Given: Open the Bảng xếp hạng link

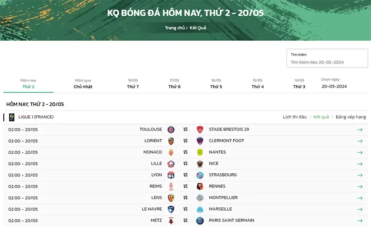Looking at the screenshot, I should coord(351,117).
